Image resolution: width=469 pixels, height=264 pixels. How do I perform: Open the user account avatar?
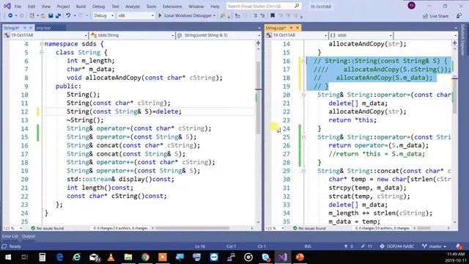412,6
